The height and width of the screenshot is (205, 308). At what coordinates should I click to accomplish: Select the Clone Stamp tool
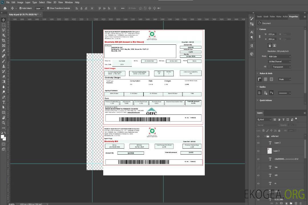click(4, 66)
